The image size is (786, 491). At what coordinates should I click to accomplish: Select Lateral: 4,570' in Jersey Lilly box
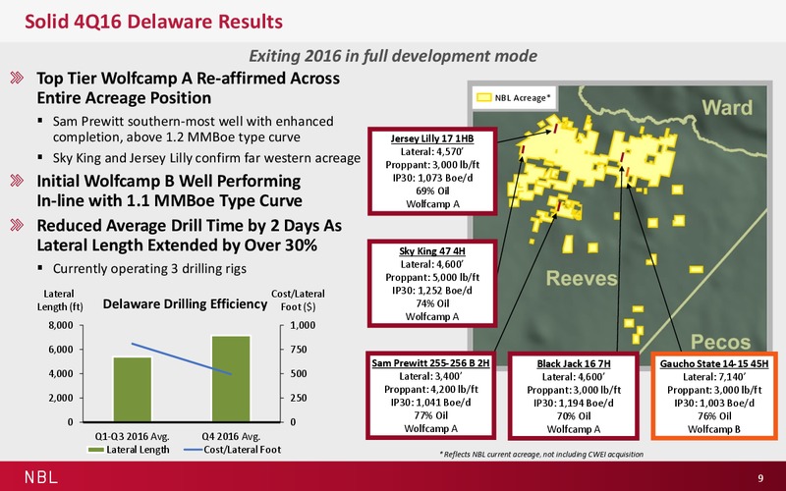coord(432,151)
